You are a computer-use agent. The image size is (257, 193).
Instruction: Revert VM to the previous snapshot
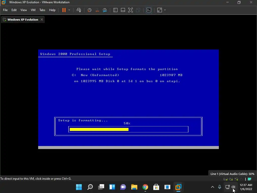97,10
